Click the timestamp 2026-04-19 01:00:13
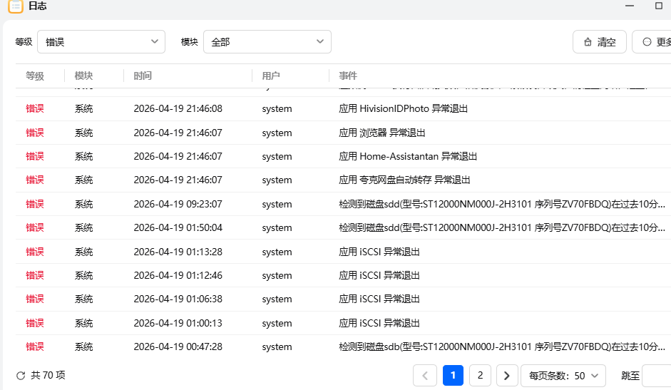 (x=178, y=323)
